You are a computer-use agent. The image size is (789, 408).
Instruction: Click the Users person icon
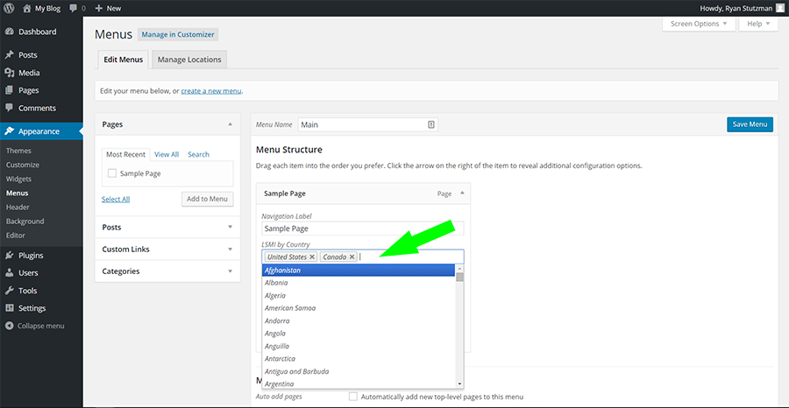[9, 273]
